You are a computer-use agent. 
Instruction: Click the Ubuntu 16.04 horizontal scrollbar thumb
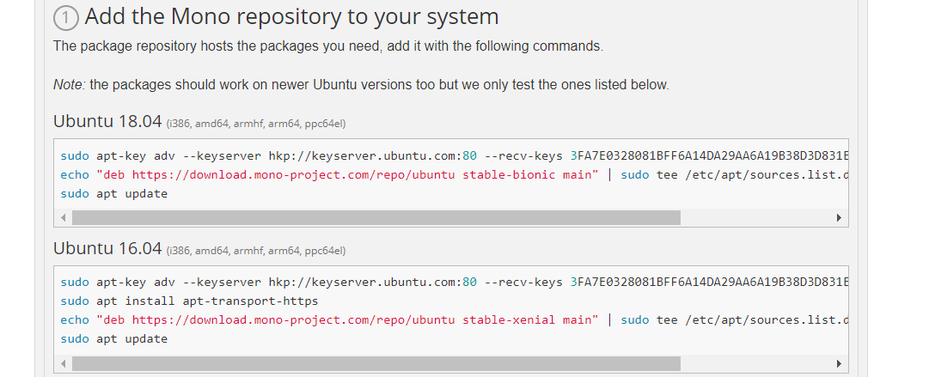pyautogui.click(x=376, y=363)
